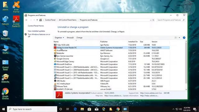The height and width of the screenshot is (112, 199).
Task: Select the 7-Zip 19.00 (x64) row
Action: point(111,45)
